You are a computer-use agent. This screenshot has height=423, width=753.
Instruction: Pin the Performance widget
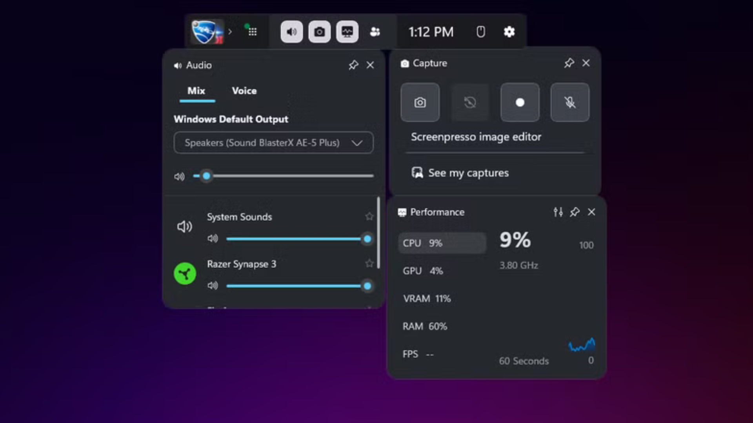coord(575,212)
